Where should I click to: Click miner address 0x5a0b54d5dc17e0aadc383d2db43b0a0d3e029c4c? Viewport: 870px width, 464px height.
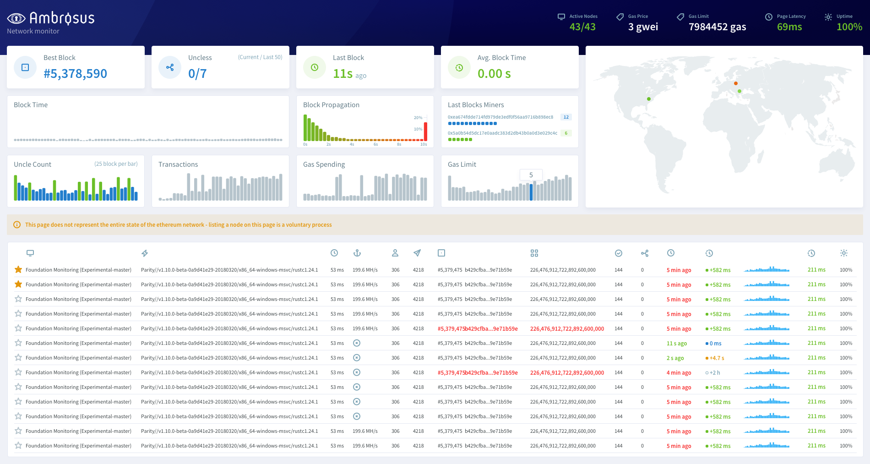click(502, 133)
